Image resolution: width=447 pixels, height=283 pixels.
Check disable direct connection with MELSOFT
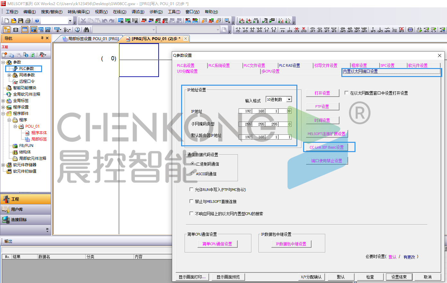pos(192,202)
